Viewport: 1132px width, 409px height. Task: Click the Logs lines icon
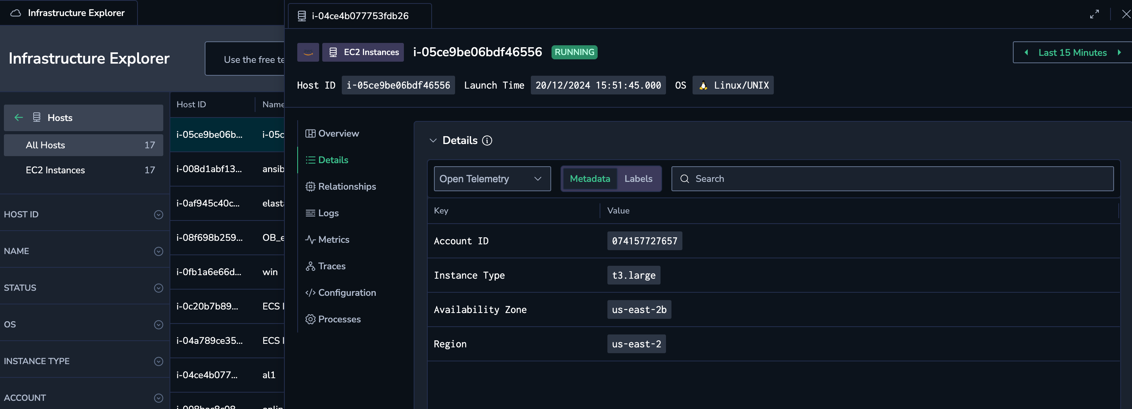click(310, 213)
